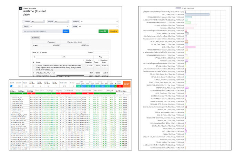This screenshot has width=239, height=156.
Task: Change the Show entries count selector
Action: pos(39,53)
